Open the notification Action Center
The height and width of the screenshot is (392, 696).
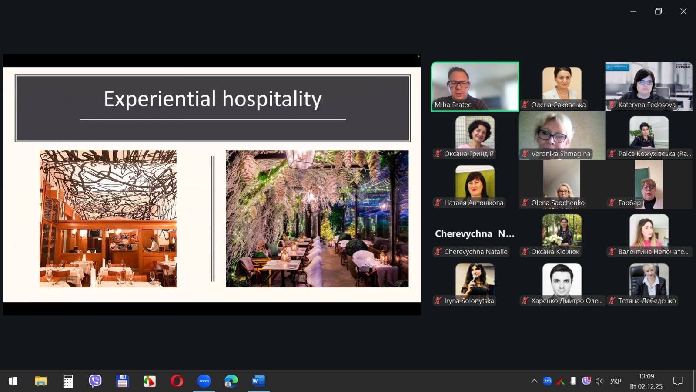[x=677, y=381]
